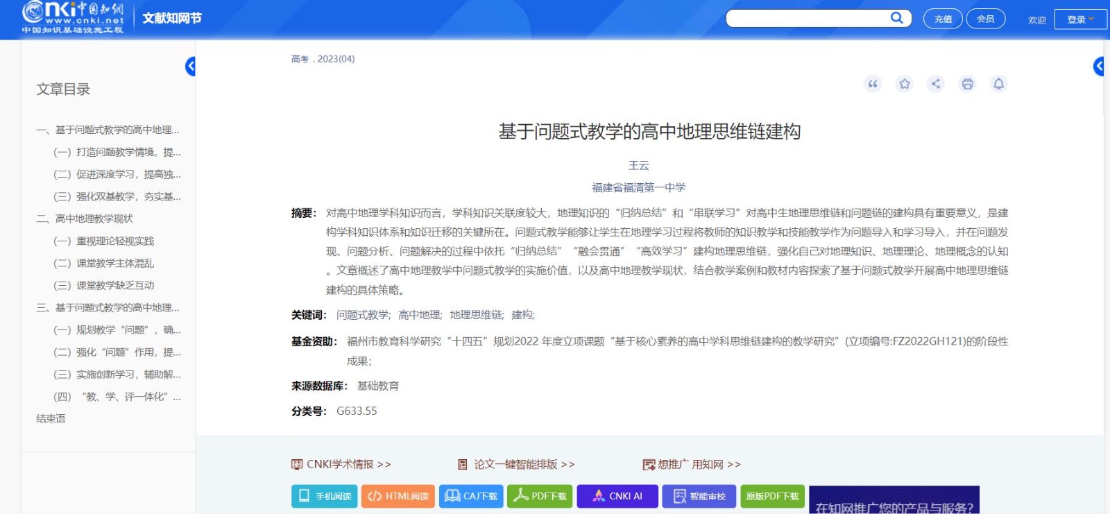Open the CNKI logo homepage

tap(73, 17)
